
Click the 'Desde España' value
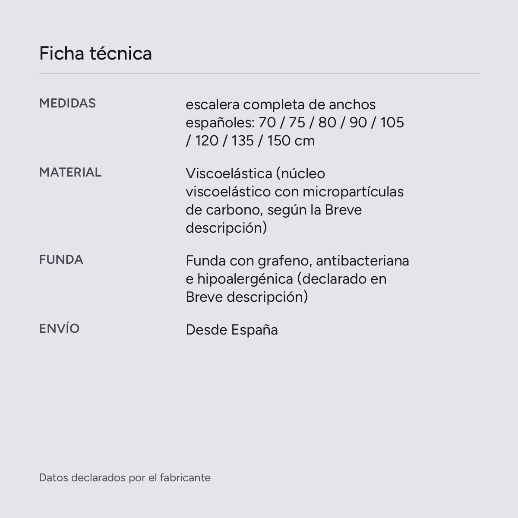pyautogui.click(x=232, y=330)
